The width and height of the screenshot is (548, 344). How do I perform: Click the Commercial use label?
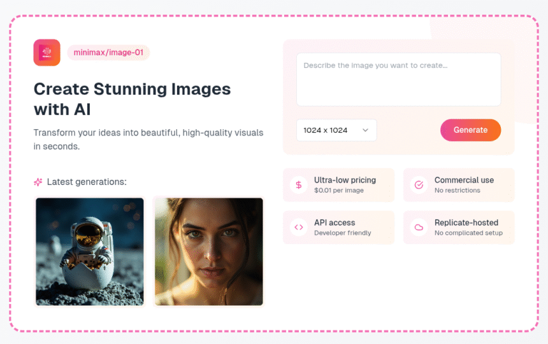click(x=464, y=181)
